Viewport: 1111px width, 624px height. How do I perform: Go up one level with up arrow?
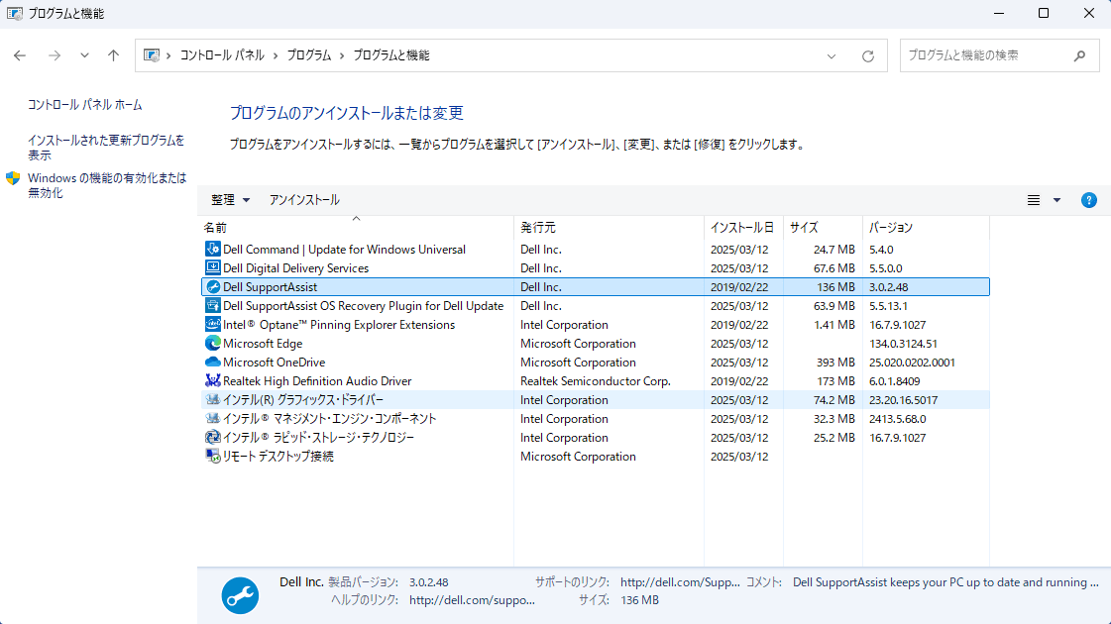[x=113, y=55]
